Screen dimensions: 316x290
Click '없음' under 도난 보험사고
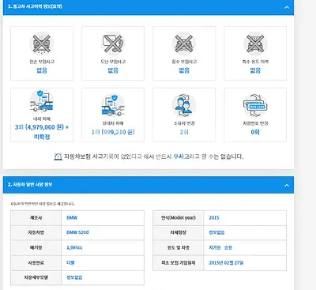coord(113,70)
